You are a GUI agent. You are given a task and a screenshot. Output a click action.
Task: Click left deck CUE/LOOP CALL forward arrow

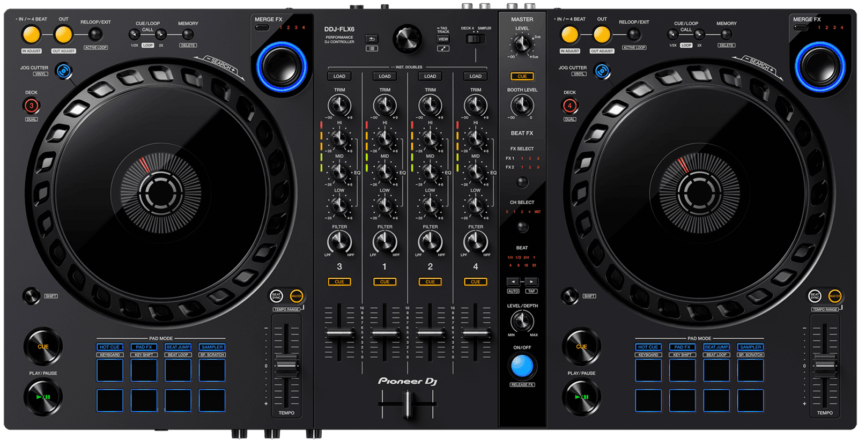point(161,35)
